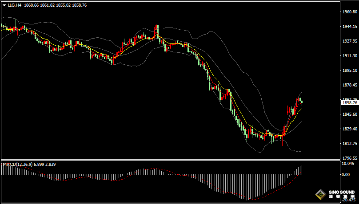Image resolution: width=359 pixels, height=204 pixels.
Task: Click the 1812.75 price axis label
Action: coord(350,144)
